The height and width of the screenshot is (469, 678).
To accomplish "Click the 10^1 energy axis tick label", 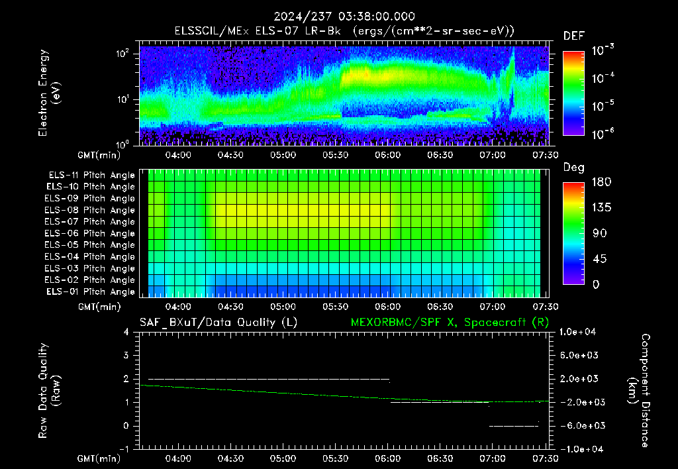I will (x=122, y=99).
